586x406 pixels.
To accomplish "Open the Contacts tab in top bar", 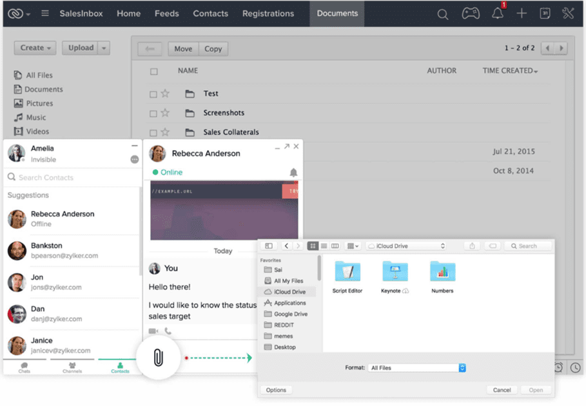I will [x=210, y=14].
